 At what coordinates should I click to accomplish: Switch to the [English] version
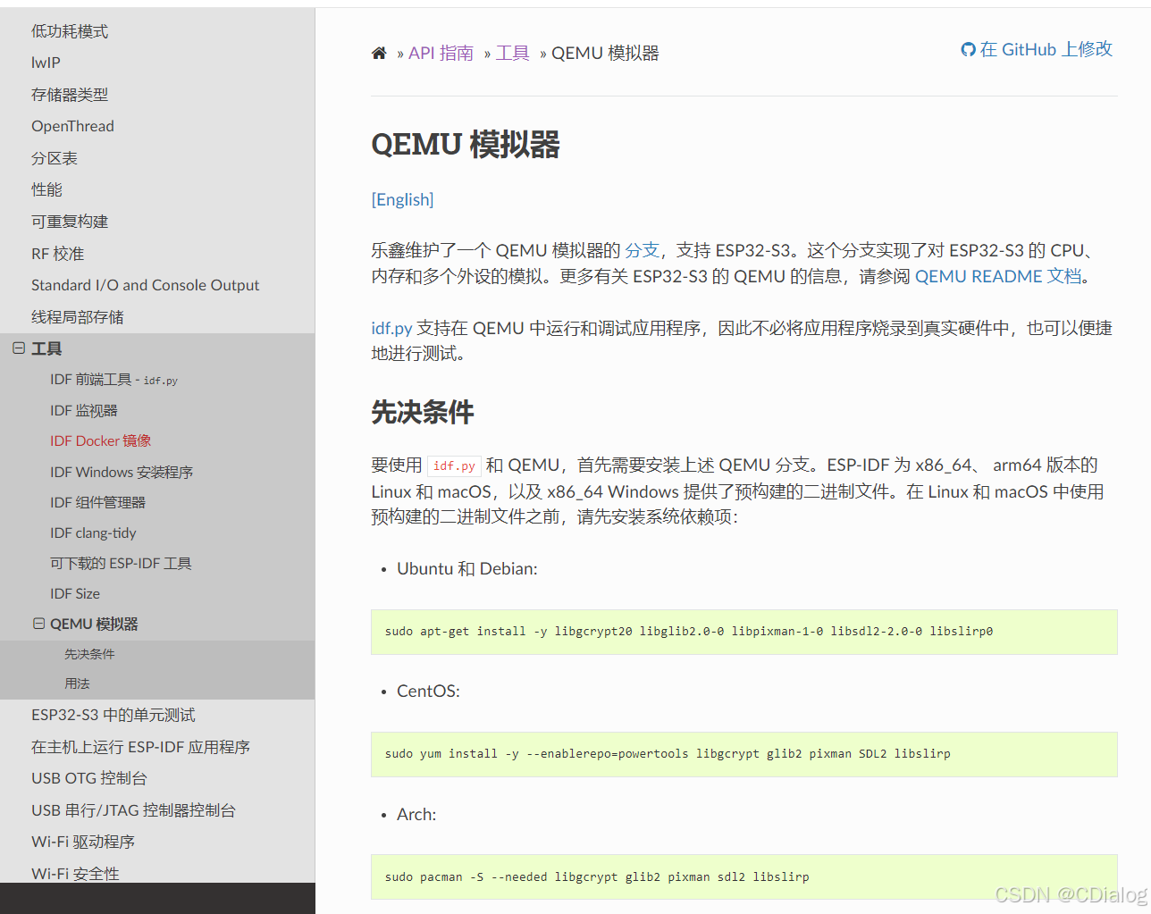402,199
